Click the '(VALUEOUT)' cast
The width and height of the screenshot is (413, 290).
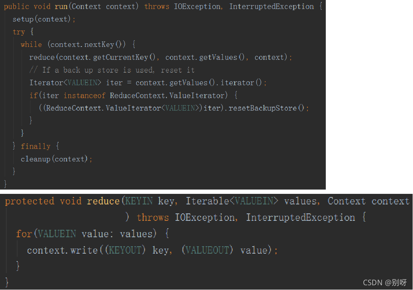207,250
